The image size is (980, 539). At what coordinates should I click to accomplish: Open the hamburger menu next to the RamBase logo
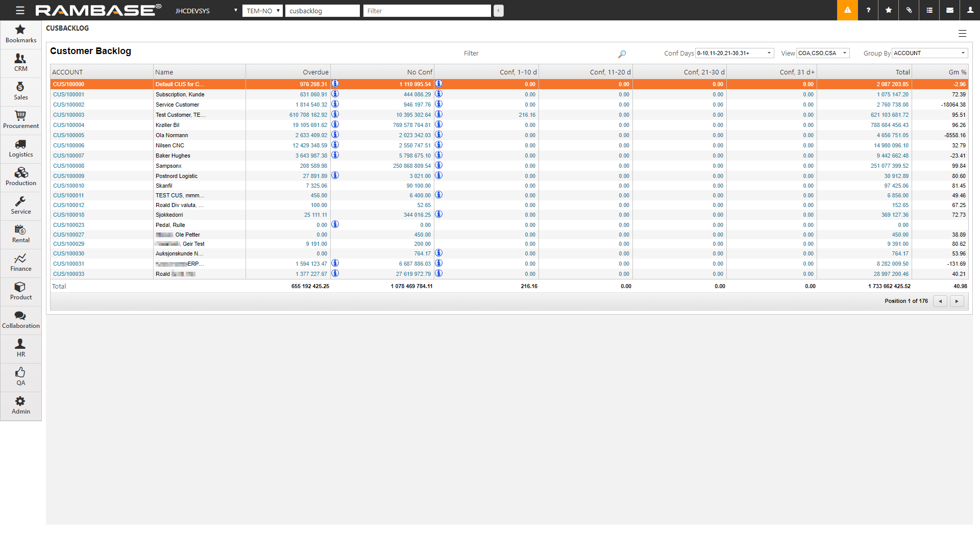pos(20,10)
